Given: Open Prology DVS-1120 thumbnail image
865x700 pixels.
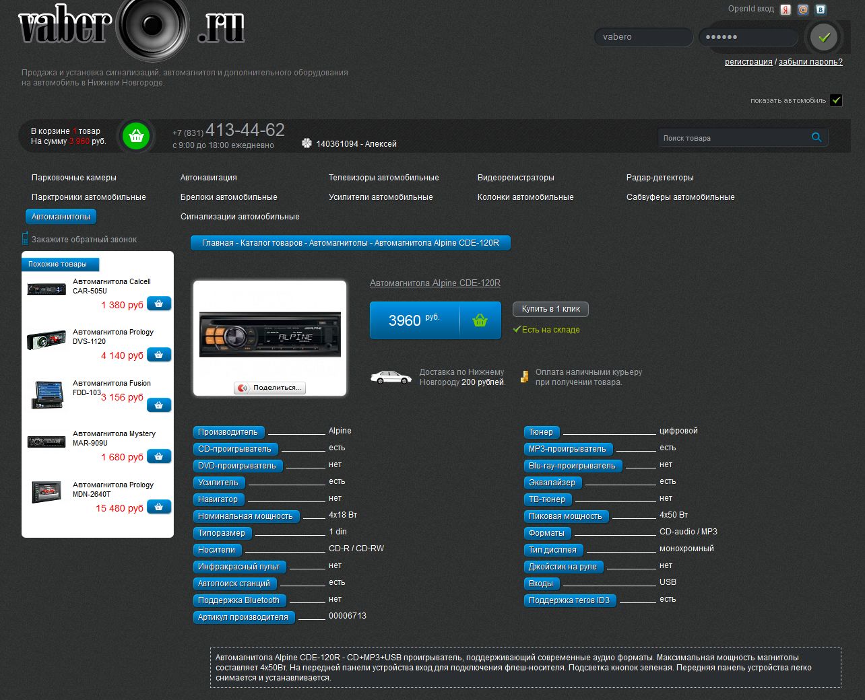Looking at the screenshot, I should tap(46, 340).
